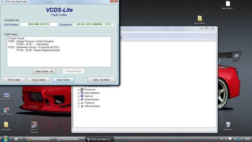
Task: Open the abt-sportsline desktop icon
Action: point(6,95)
